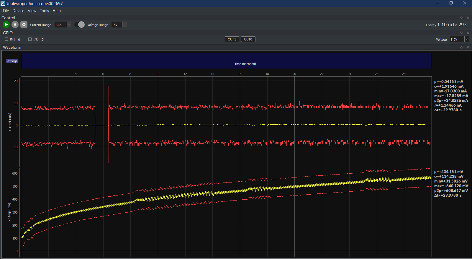Screen dimensions: 472x259
Task: Open waveform Settings
Action: pyautogui.click(x=12, y=61)
